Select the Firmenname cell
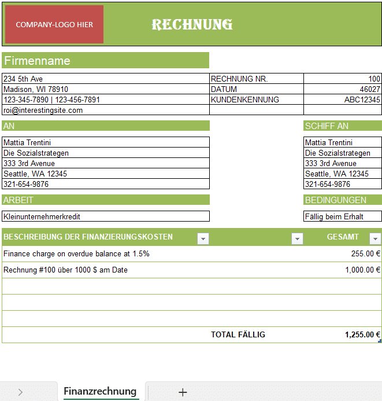Image resolution: width=382 pixels, height=401 pixels. click(105, 61)
